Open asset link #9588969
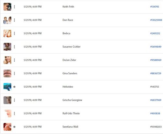Image resolution: width=163 pixels, height=134 pixels. (156, 60)
